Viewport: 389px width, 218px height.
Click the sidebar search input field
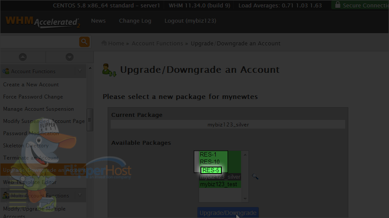coord(40,42)
